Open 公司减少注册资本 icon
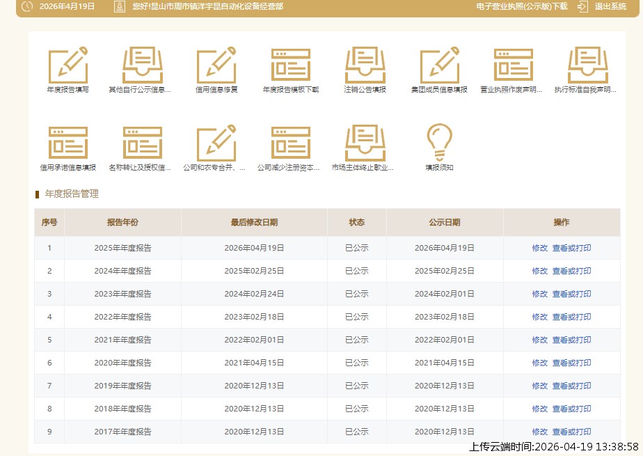Viewport: 643px width, 456px height. click(x=291, y=143)
